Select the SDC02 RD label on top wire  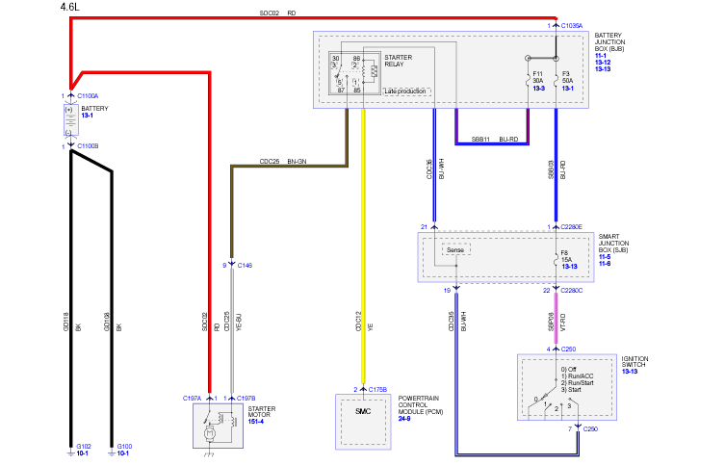277,13
